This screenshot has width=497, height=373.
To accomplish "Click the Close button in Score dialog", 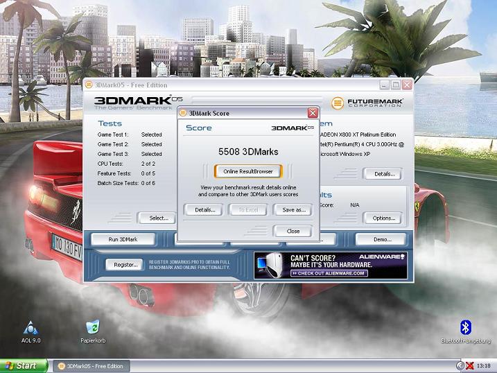I will click(293, 231).
